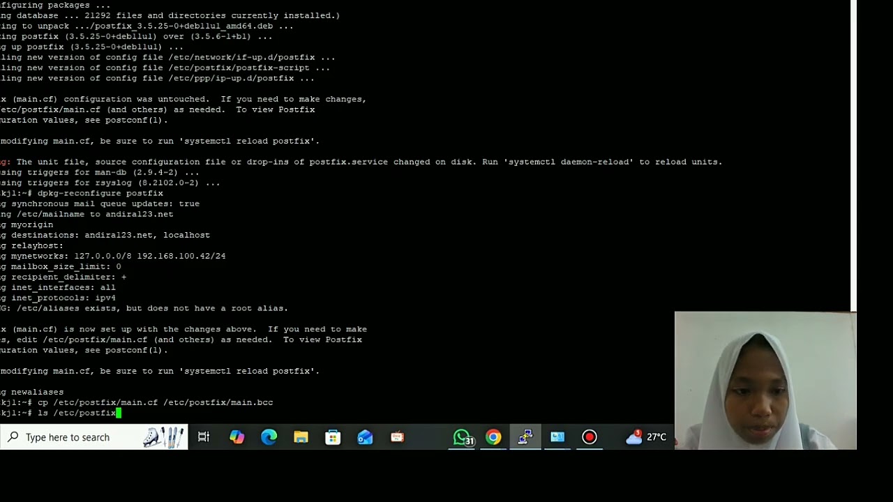This screenshot has width=893, height=502.
Task: Open Outlook mail app icon
Action: [x=365, y=437]
